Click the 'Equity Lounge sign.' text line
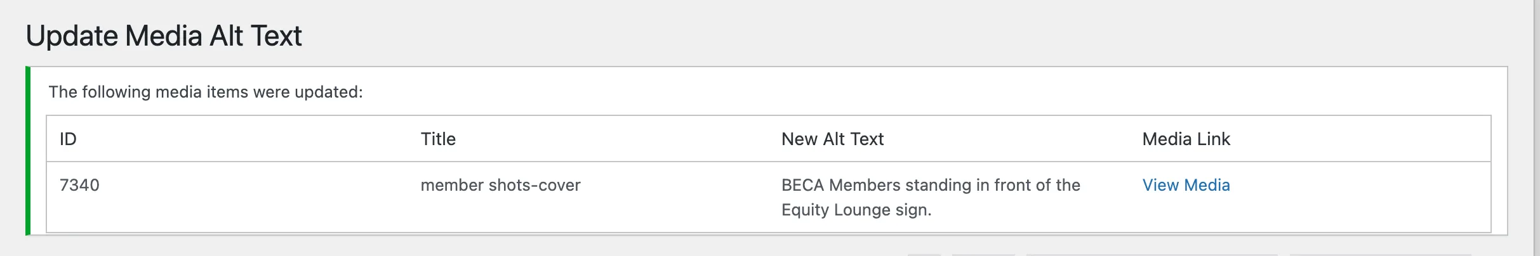Image resolution: width=1540 pixels, height=256 pixels. 856,210
